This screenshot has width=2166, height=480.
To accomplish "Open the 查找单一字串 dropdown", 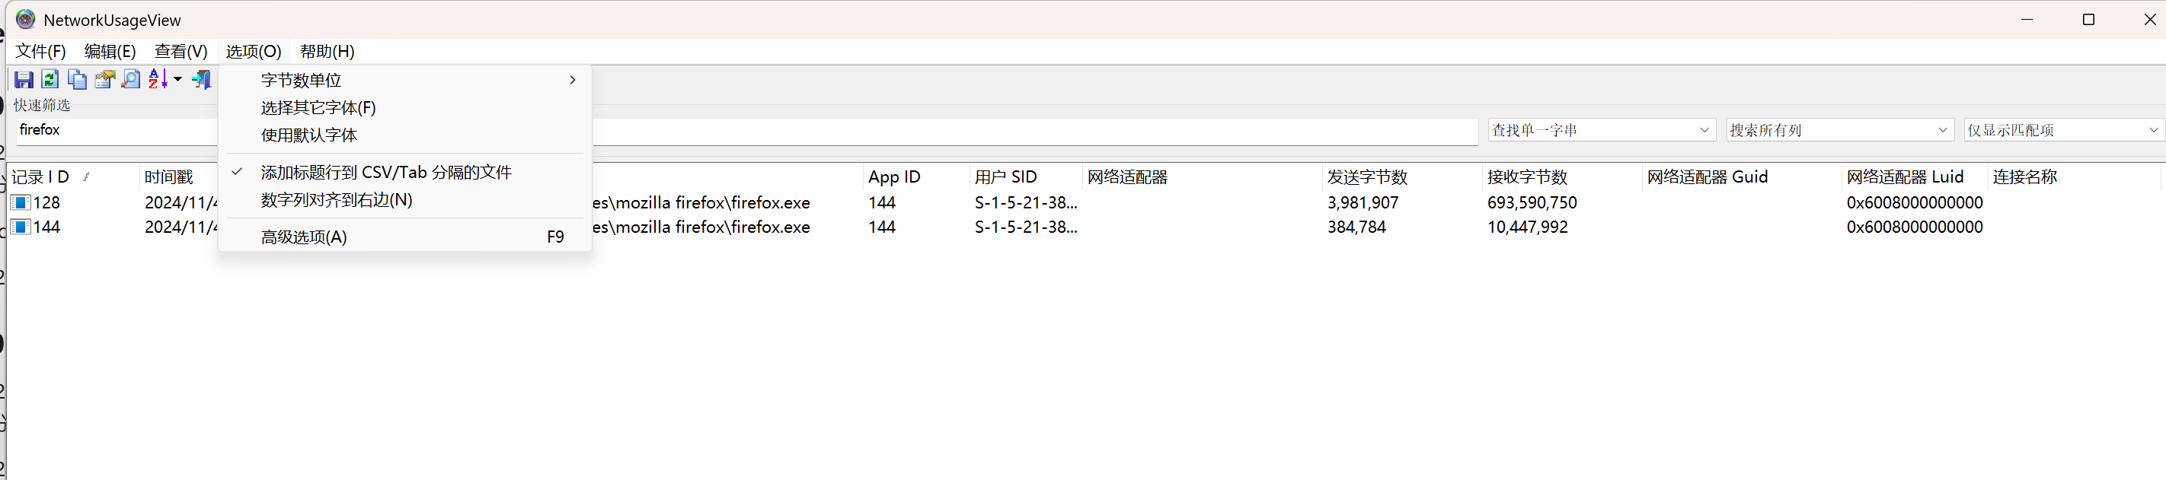I will tap(1601, 130).
